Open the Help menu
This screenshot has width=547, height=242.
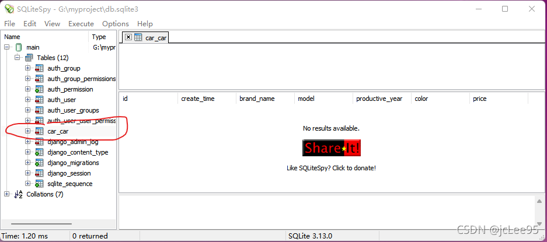tap(145, 24)
